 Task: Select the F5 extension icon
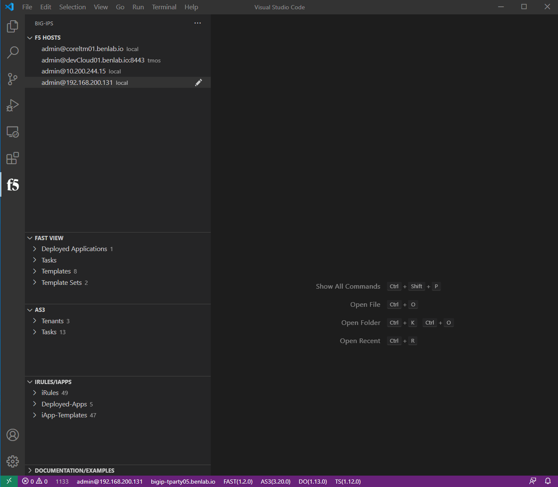point(13,185)
